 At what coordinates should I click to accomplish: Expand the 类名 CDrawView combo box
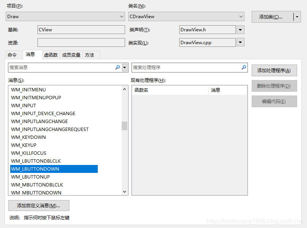pyautogui.click(x=241, y=17)
